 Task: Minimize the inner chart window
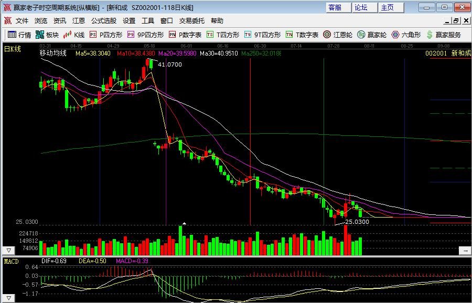point(447,21)
